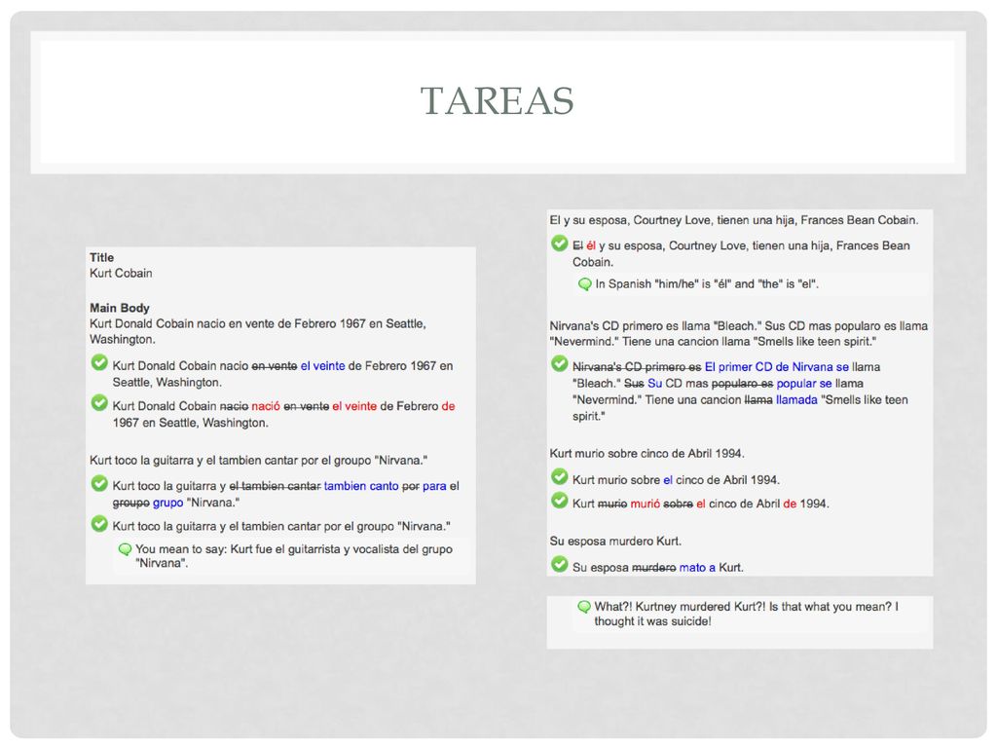Image resolution: width=997 pixels, height=748 pixels.
Task: Click the red "el veinte" correction text
Action: [x=354, y=406]
